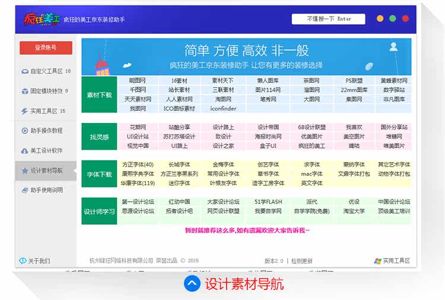Open the 22mm图库 link
The height and width of the screenshot is (300, 445).
click(354, 90)
